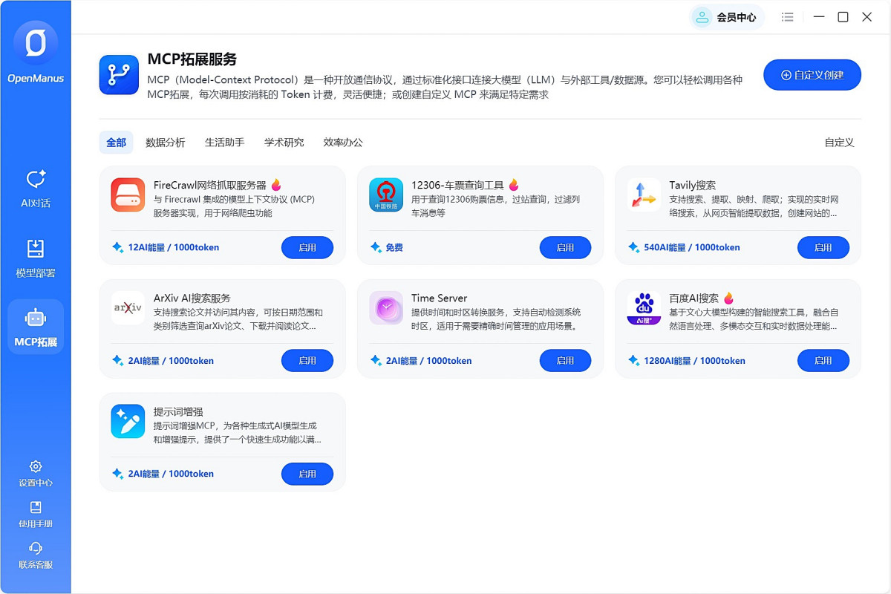891x594 pixels.
Task: Switch to the 数据分析 tab
Action: click(x=166, y=143)
